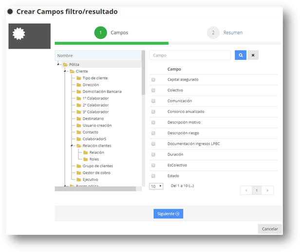Click the green wizard progress bar

point(112,43)
